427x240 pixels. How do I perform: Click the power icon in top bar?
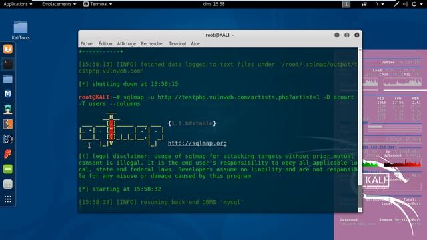pos(414,4)
